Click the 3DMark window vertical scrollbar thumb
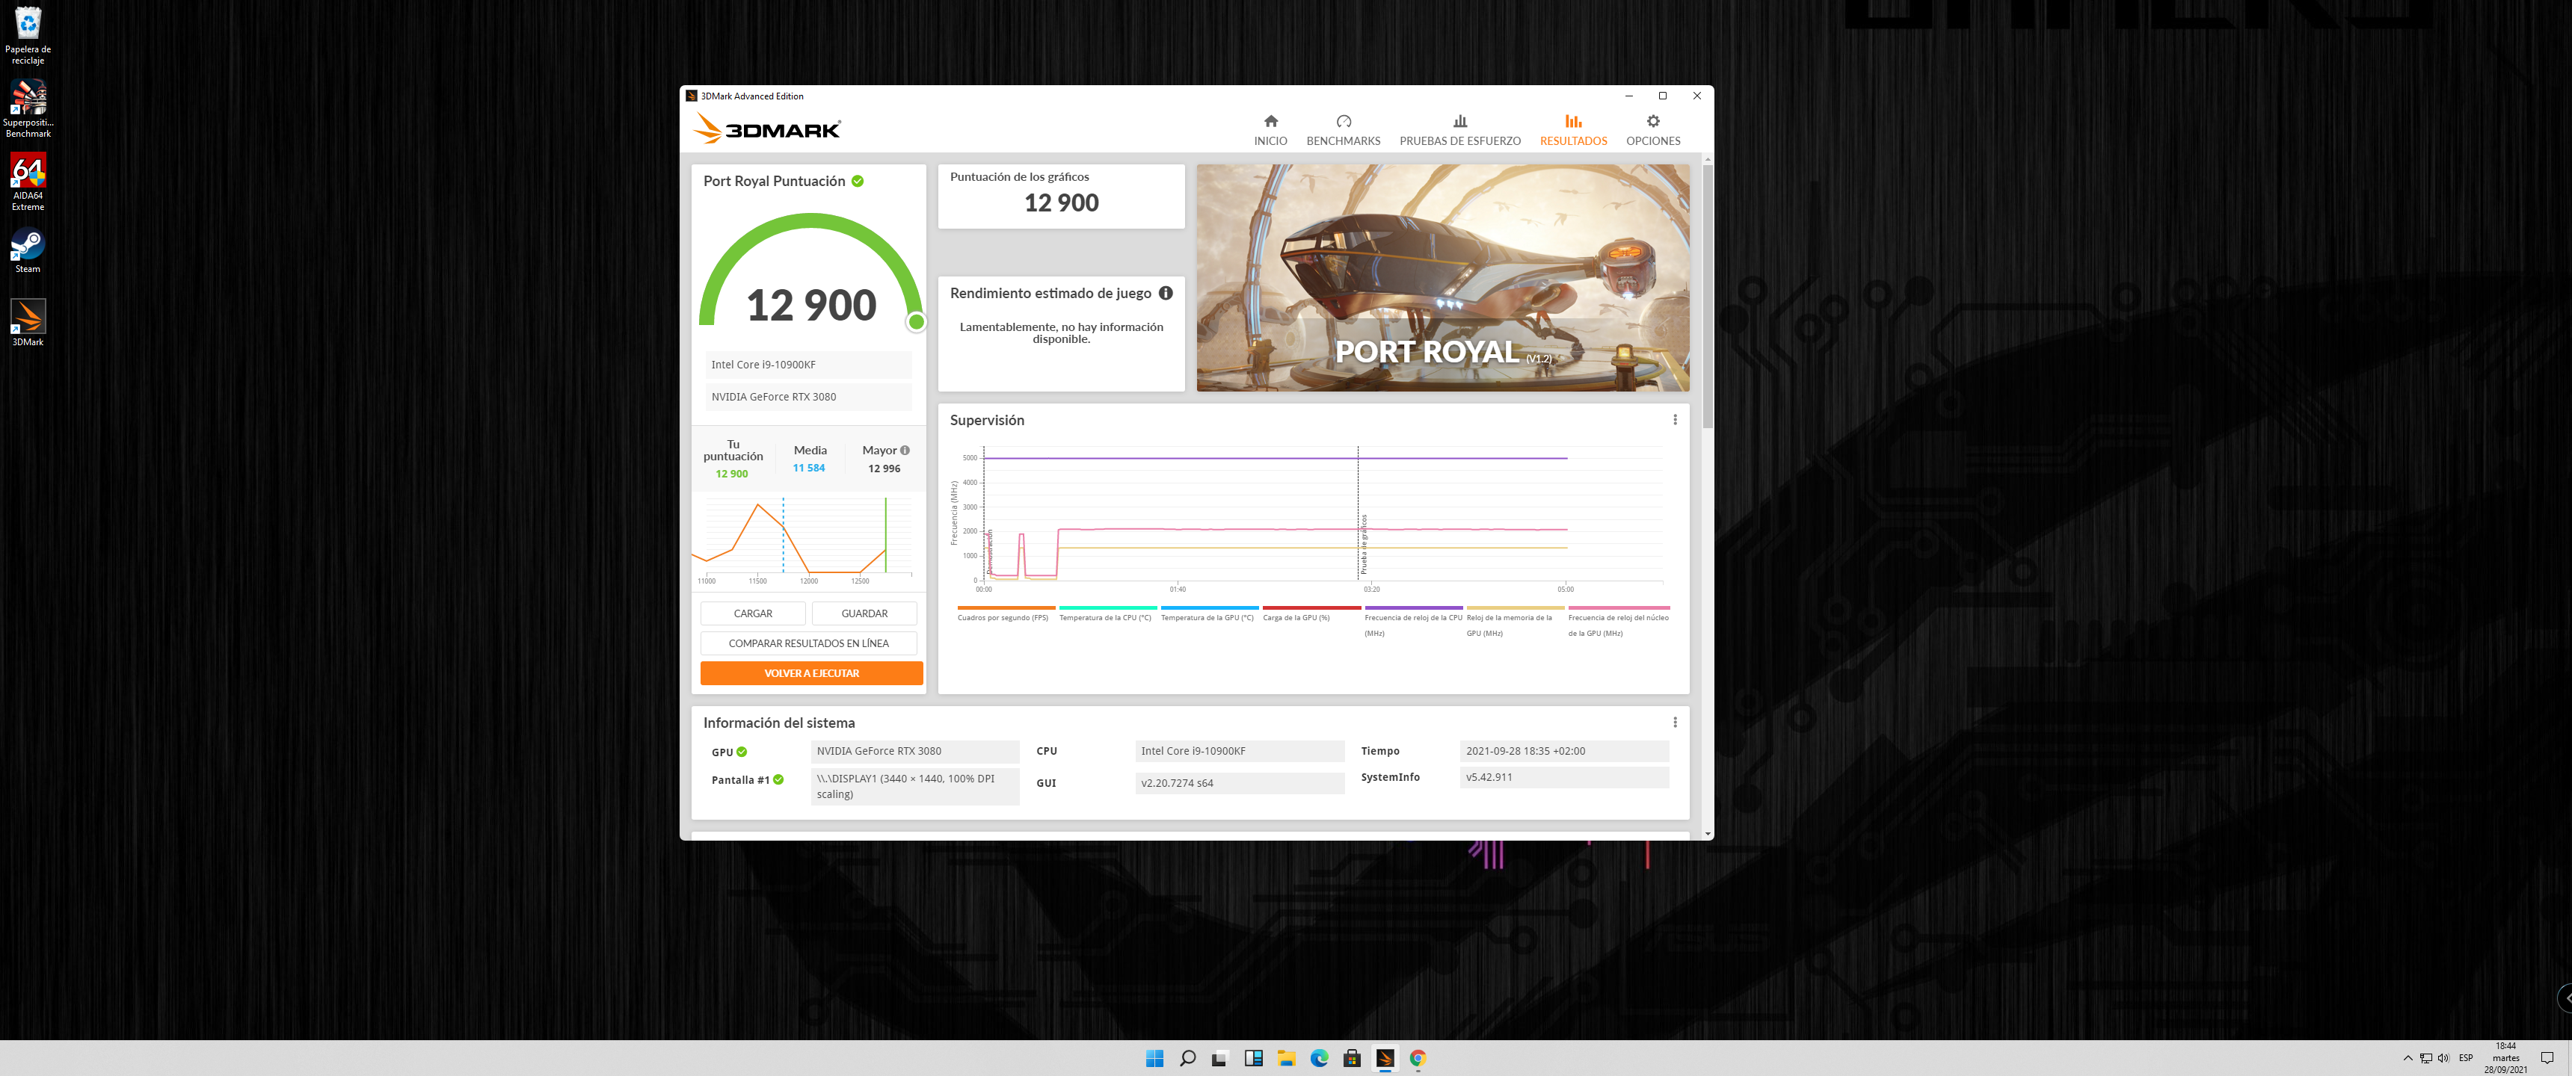 1708,295
